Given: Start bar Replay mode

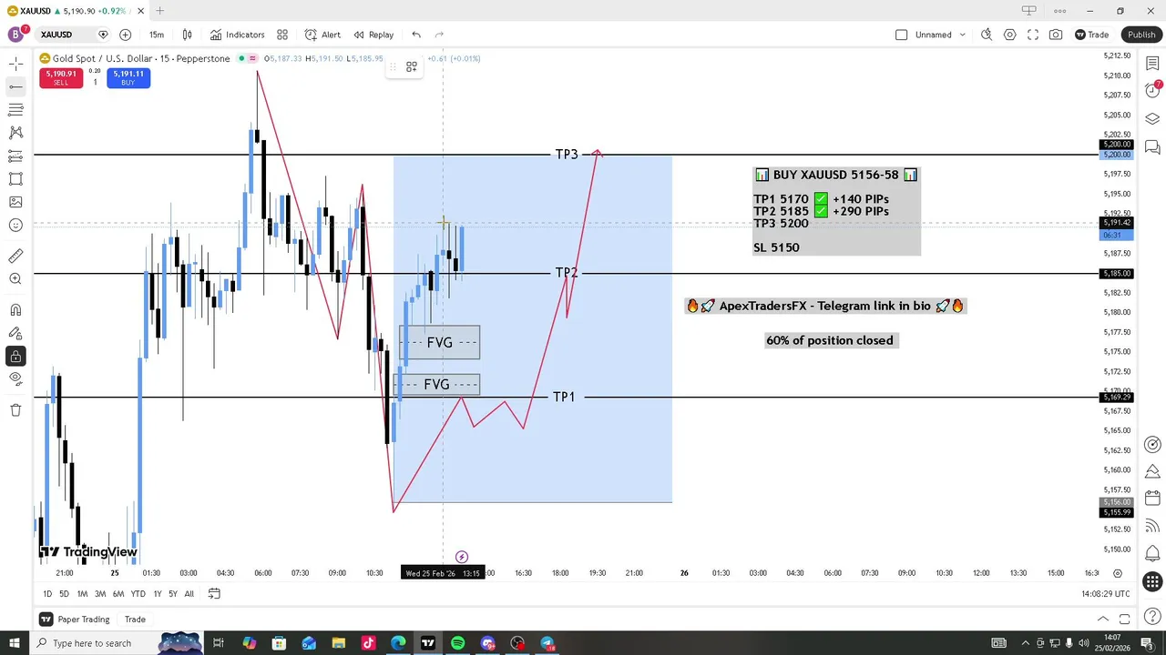Looking at the screenshot, I should pyautogui.click(x=373, y=35).
